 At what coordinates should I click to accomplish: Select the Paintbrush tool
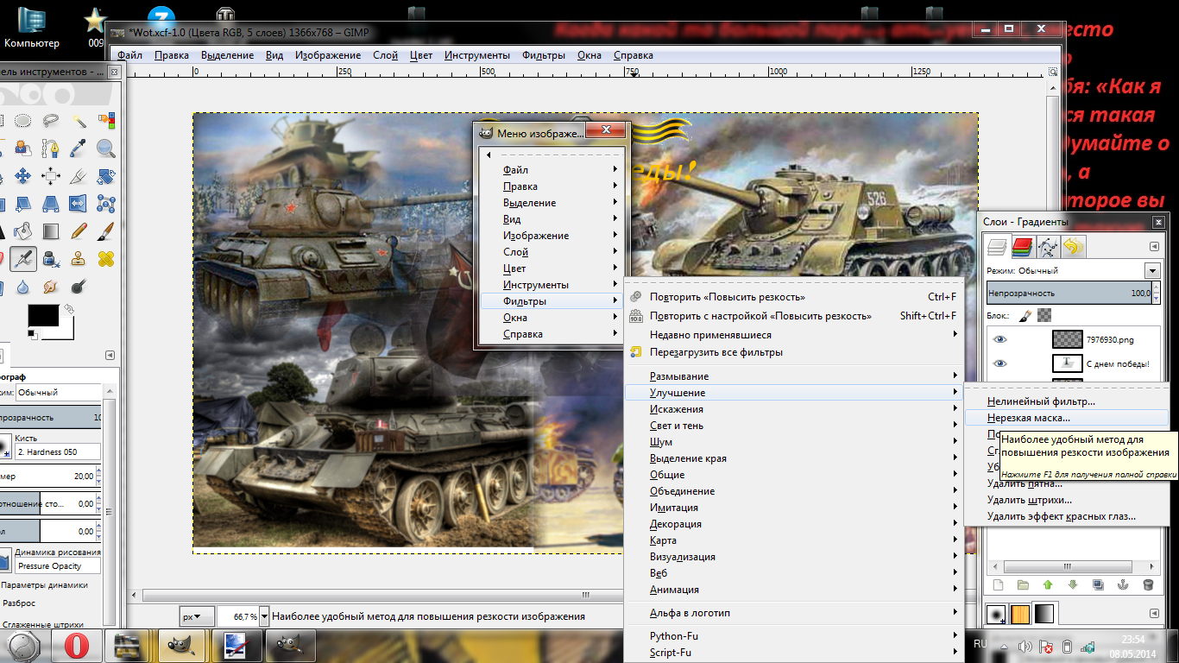(106, 231)
